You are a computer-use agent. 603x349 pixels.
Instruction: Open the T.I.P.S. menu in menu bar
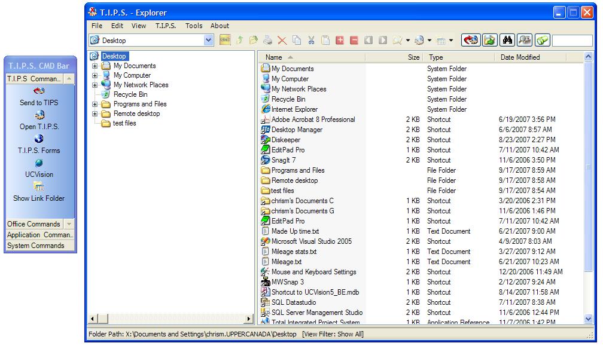point(166,26)
